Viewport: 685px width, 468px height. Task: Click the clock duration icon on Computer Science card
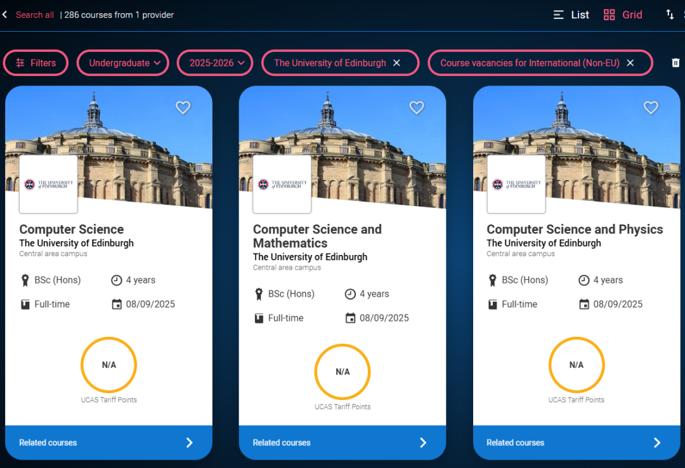tap(116, 280)
